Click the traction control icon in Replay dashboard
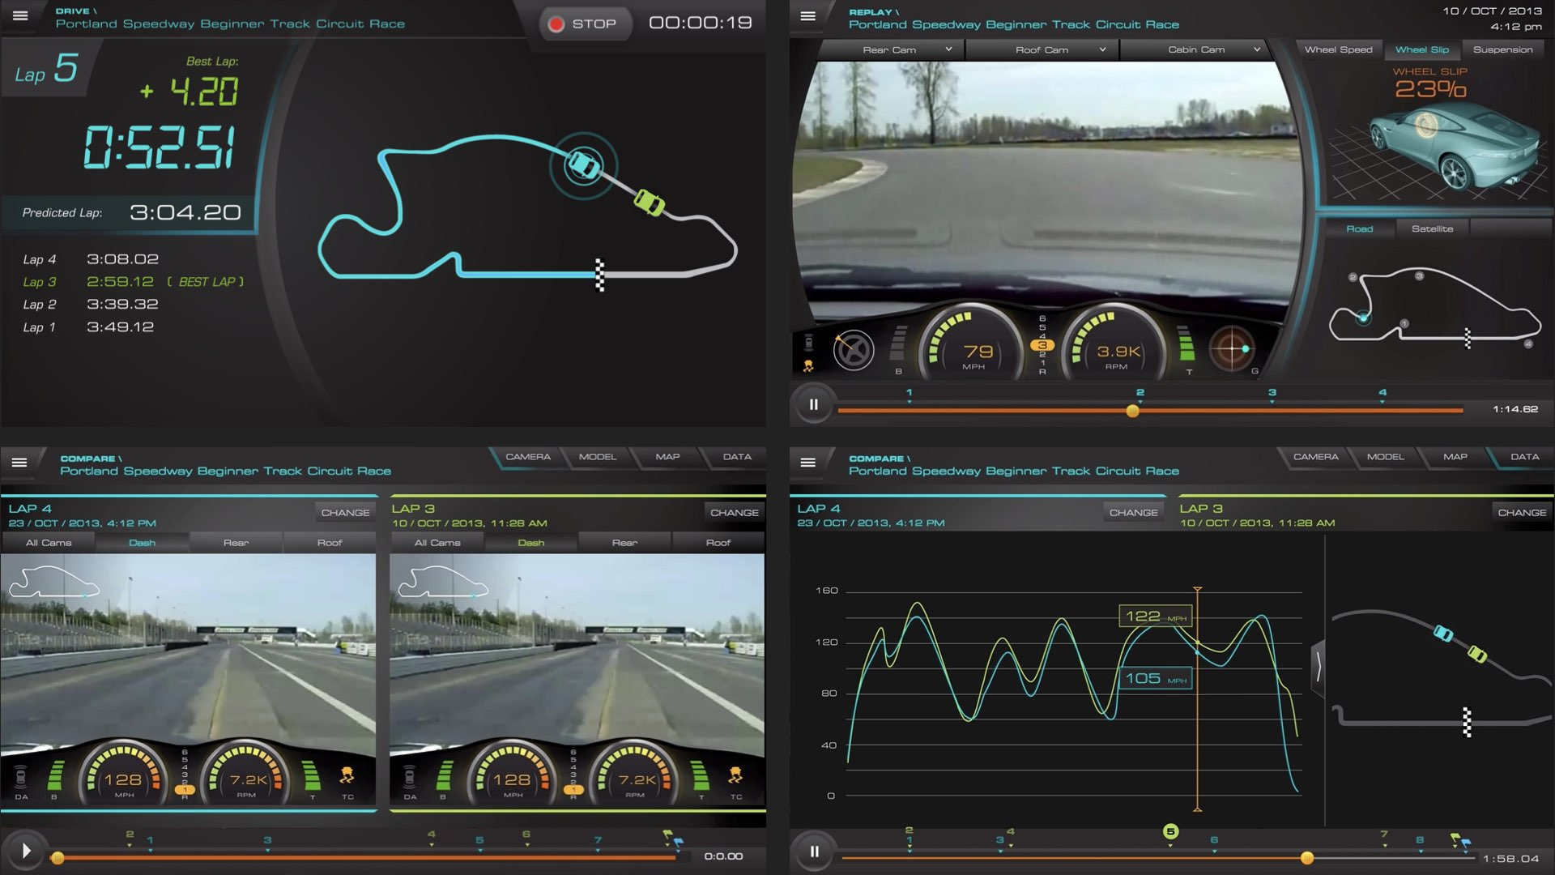 tap(807, 366)
